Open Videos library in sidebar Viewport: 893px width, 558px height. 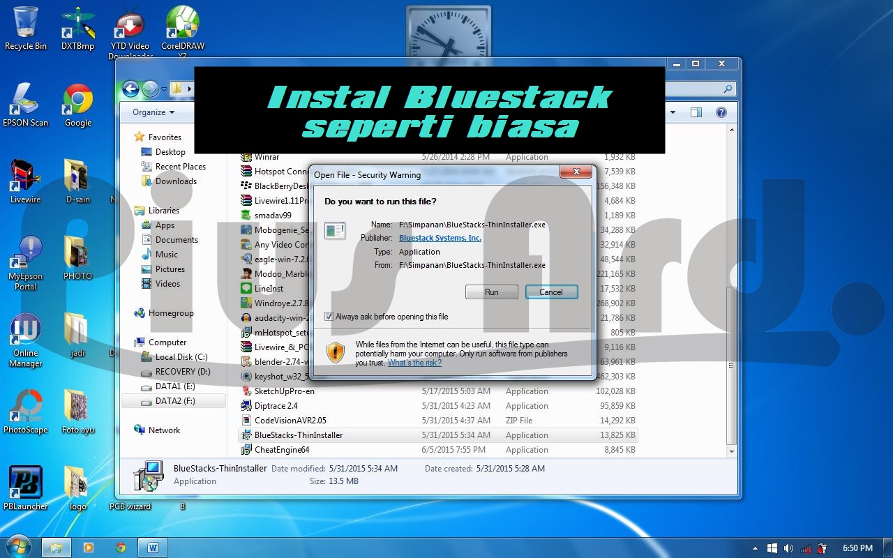(167, 284)
